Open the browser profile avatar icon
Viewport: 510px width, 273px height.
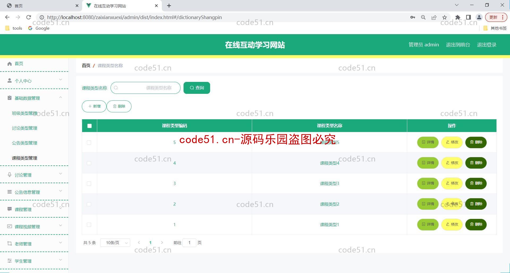479,17
